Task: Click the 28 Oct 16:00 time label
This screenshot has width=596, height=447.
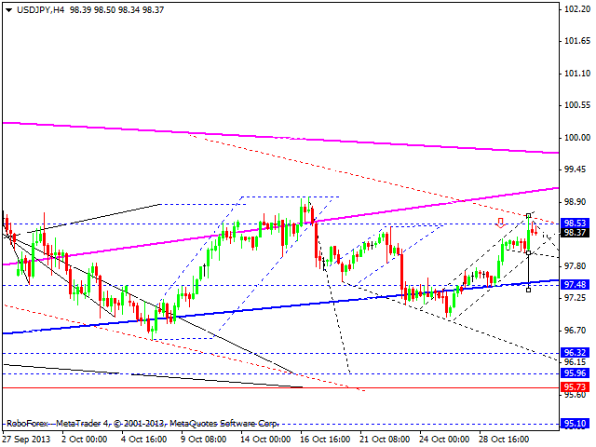Action: pos(504,439)
